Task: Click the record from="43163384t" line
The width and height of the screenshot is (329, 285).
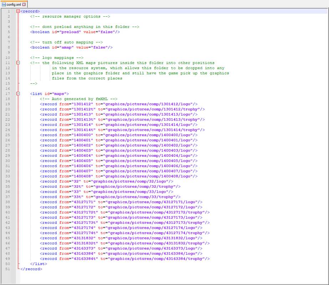Action: [x=125, y=259]
